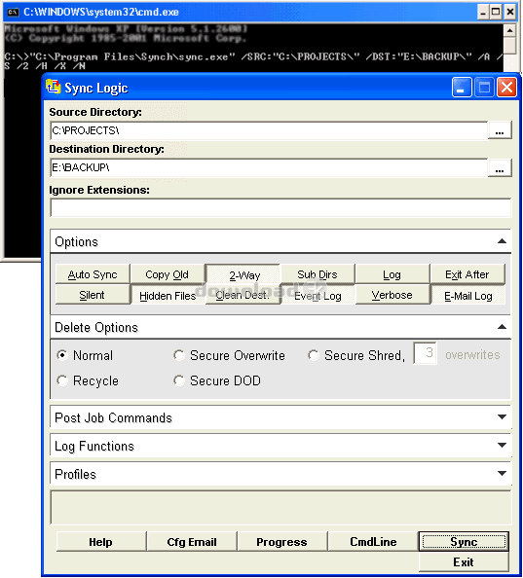Open Help

click(x=101, y=541)
